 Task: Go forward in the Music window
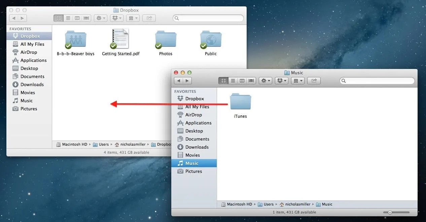[x=187, y=81]
